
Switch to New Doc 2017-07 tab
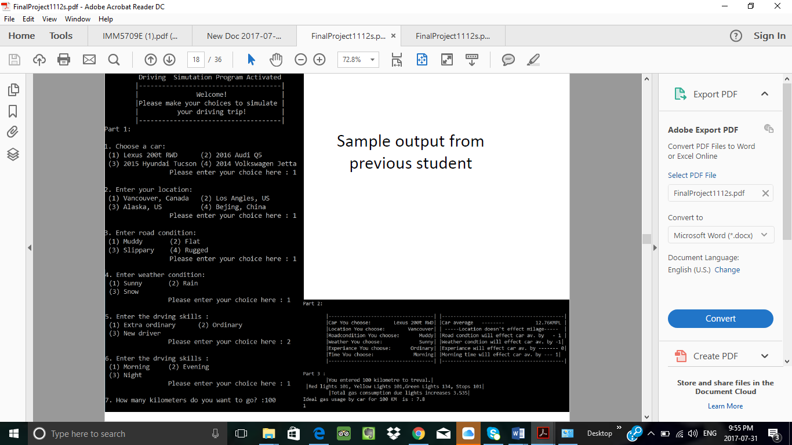click(244, 36)
